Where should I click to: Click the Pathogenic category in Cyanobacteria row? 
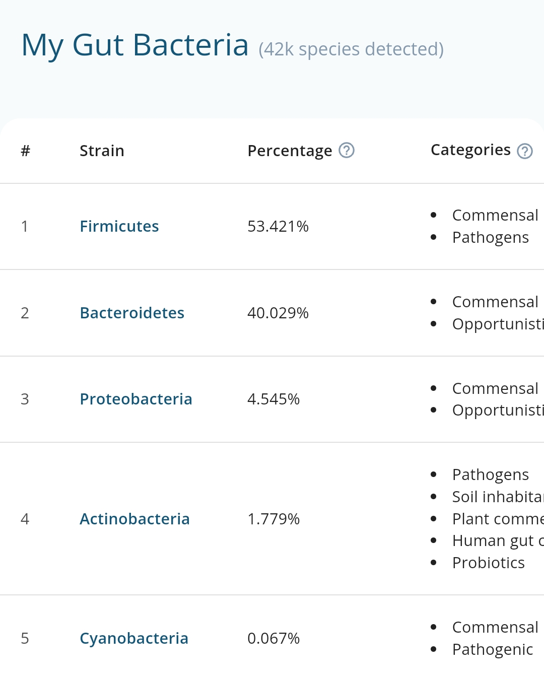(492, 649)
